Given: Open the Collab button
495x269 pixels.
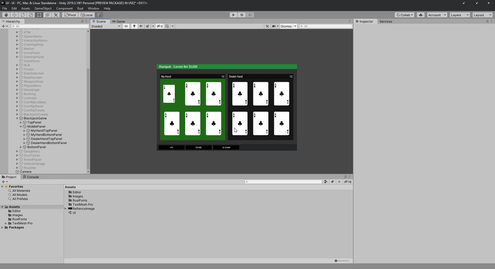Looking at the screenshot, I should (x=404, y=15).
